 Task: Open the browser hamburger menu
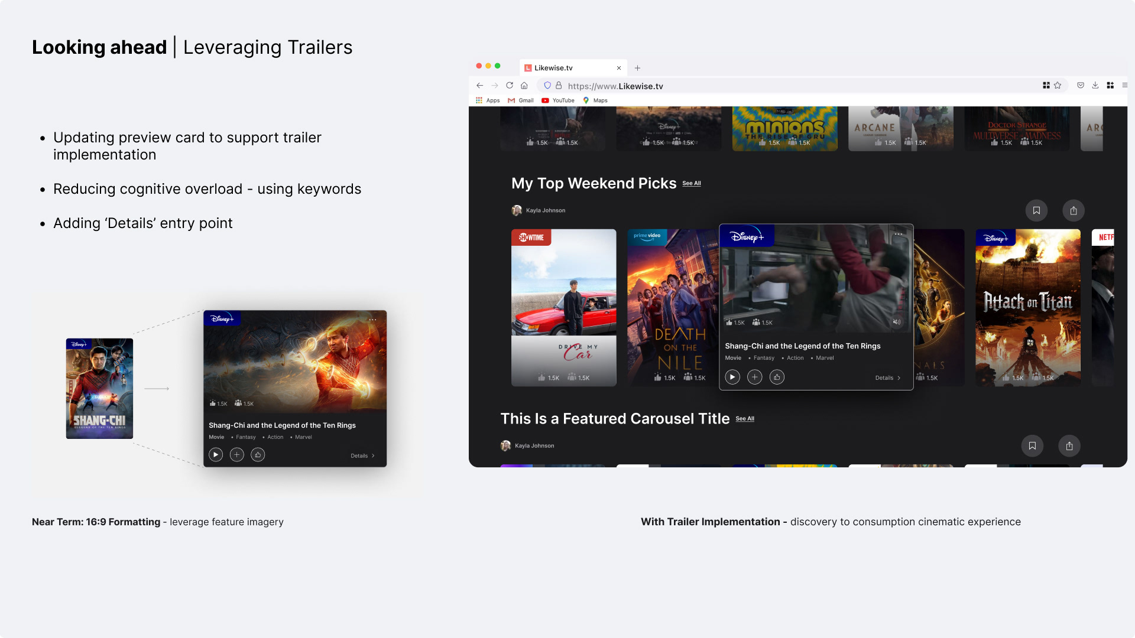(1124, 86)
